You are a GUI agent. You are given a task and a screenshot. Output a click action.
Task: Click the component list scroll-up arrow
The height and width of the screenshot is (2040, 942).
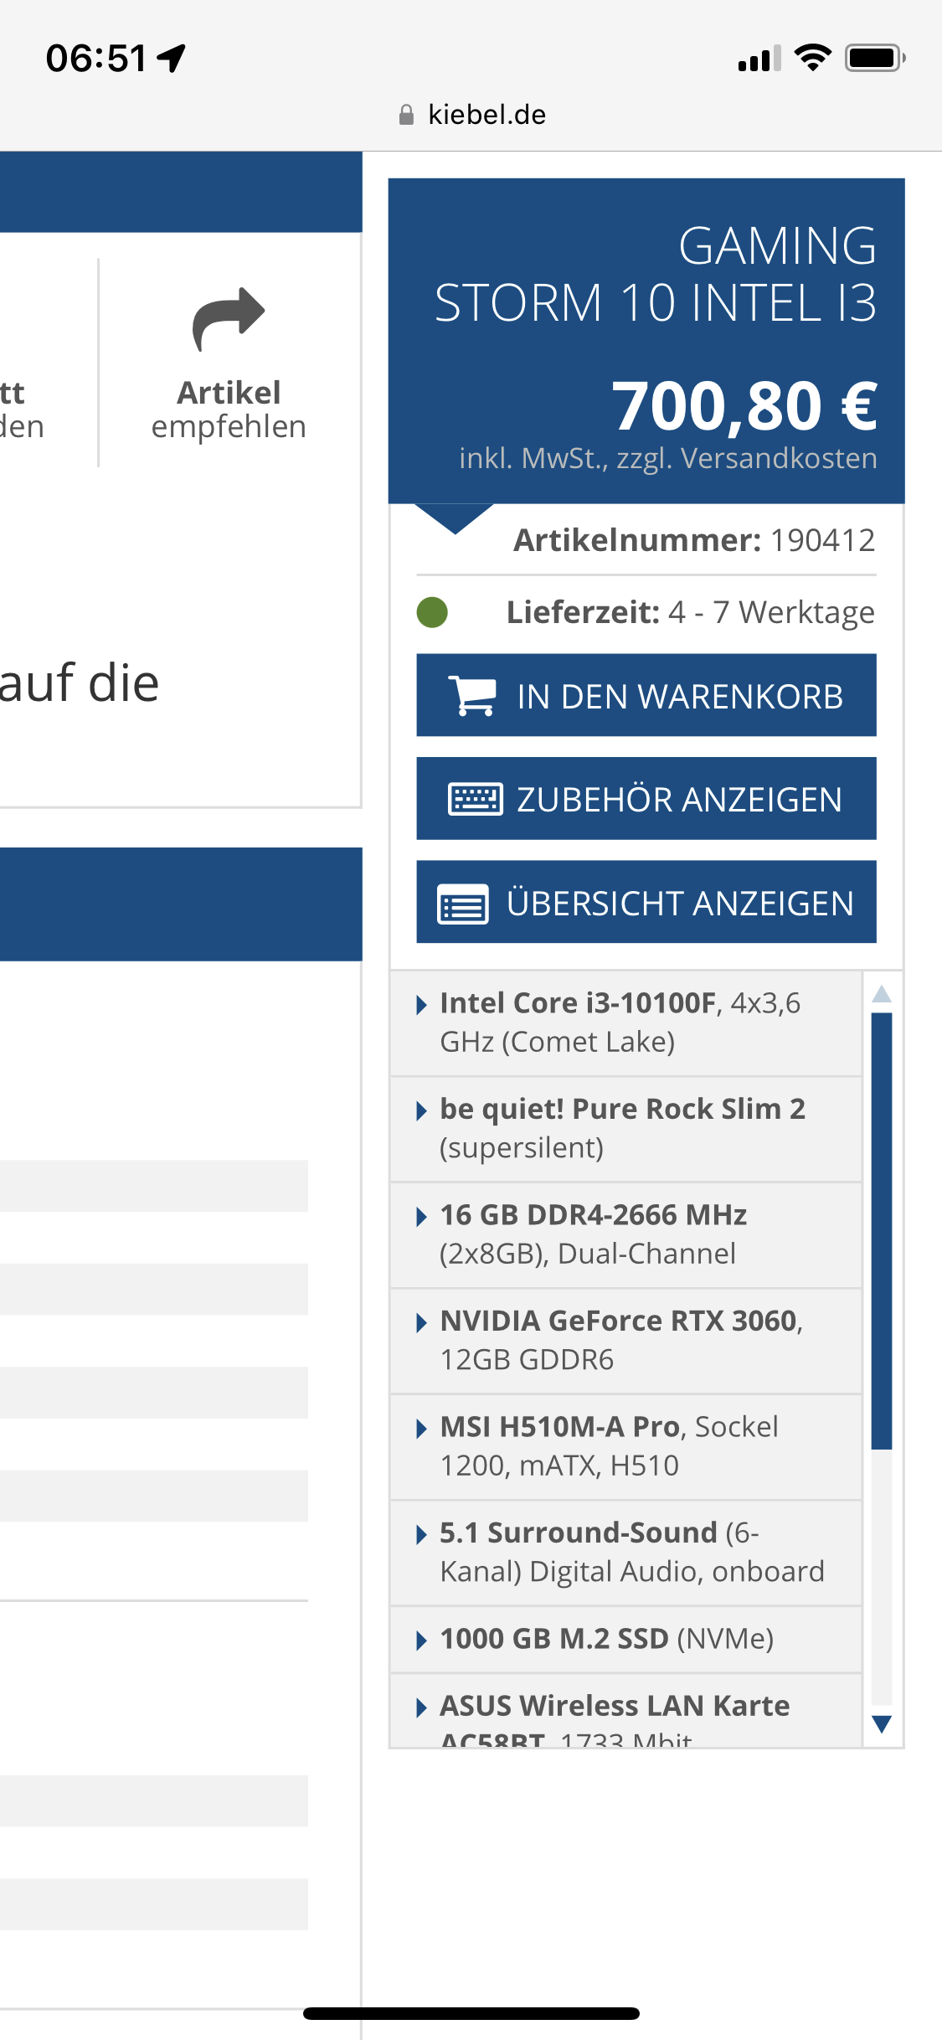click(x=882, y=994)
